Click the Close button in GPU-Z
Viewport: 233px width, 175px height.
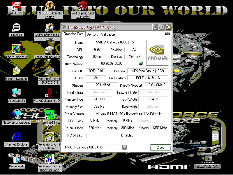[x=160, y=148]
